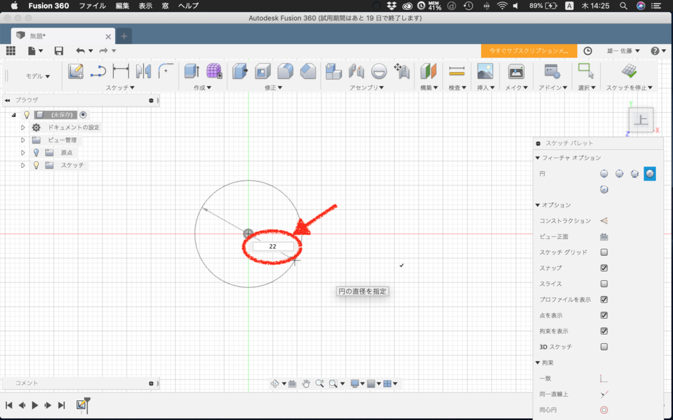Select the 2-tangent circle option (last in the top row)
Image resolution: width=673 pixels, height=420 pixels.
pos(650,173)
